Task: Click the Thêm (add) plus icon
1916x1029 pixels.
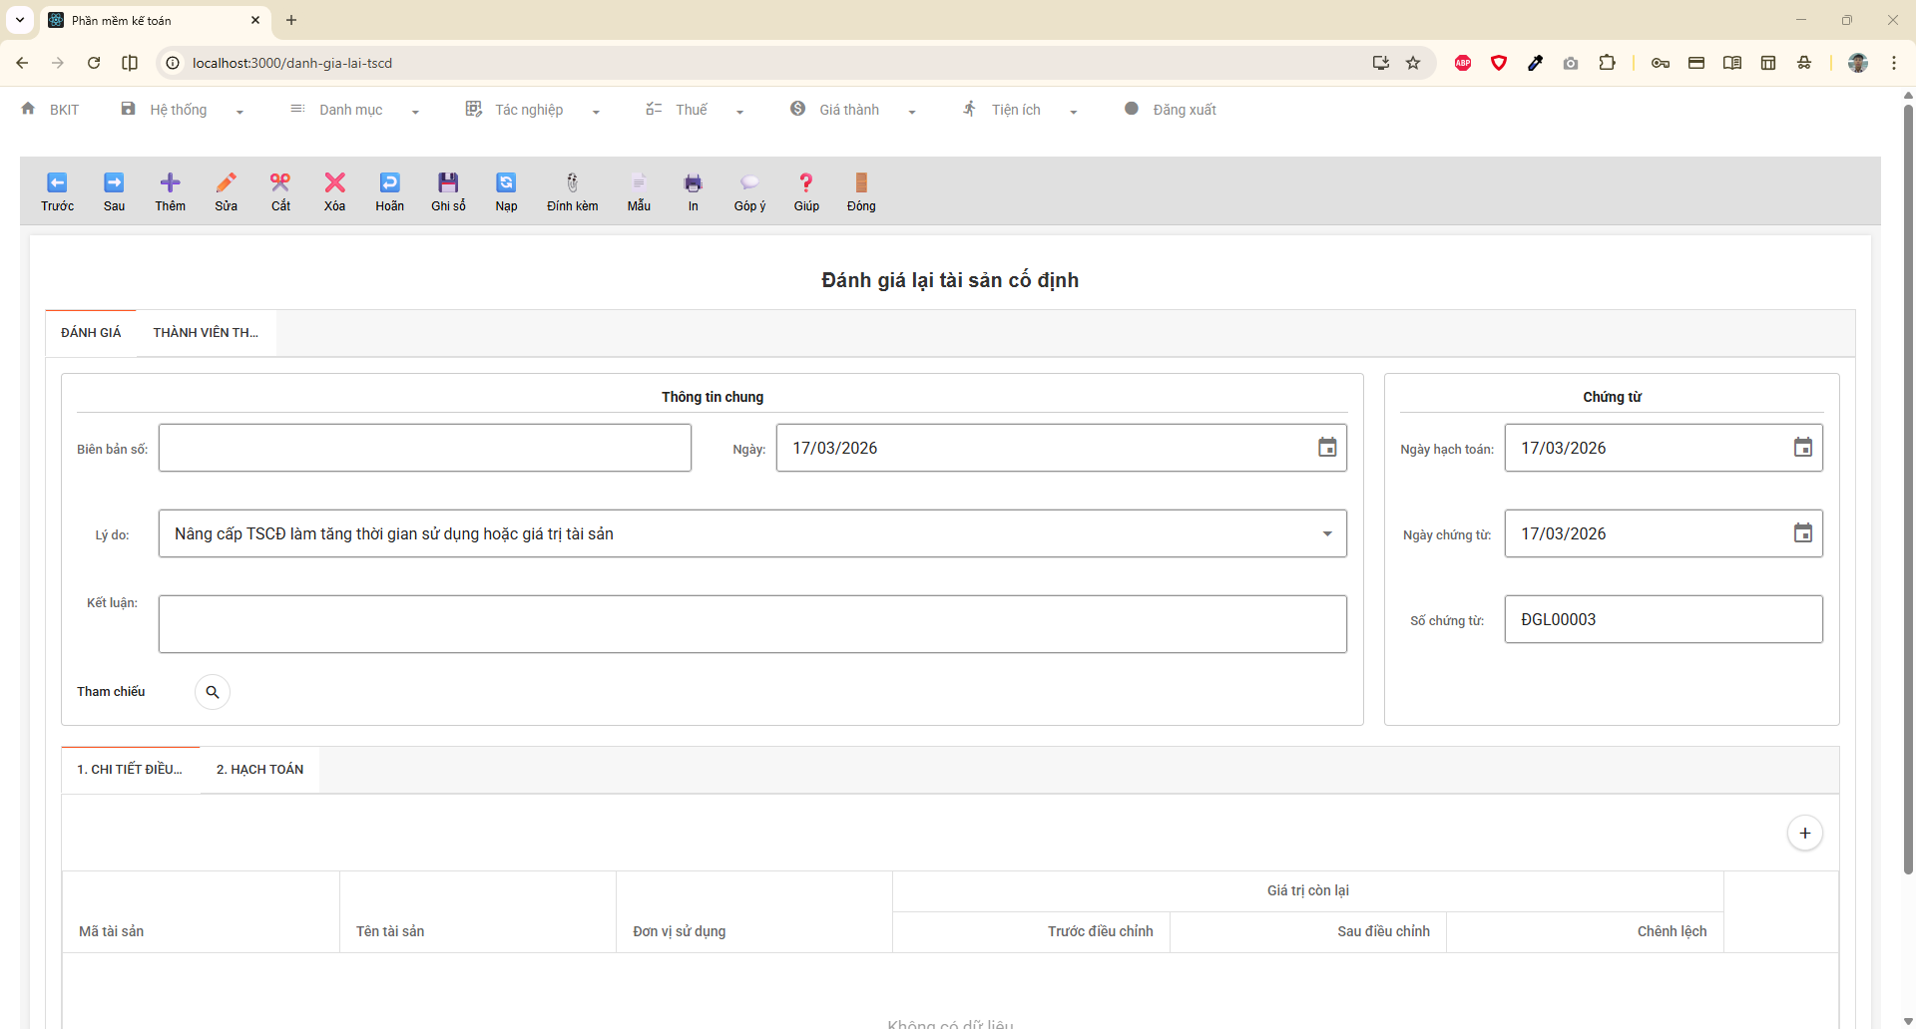Action: coord(170,183)
